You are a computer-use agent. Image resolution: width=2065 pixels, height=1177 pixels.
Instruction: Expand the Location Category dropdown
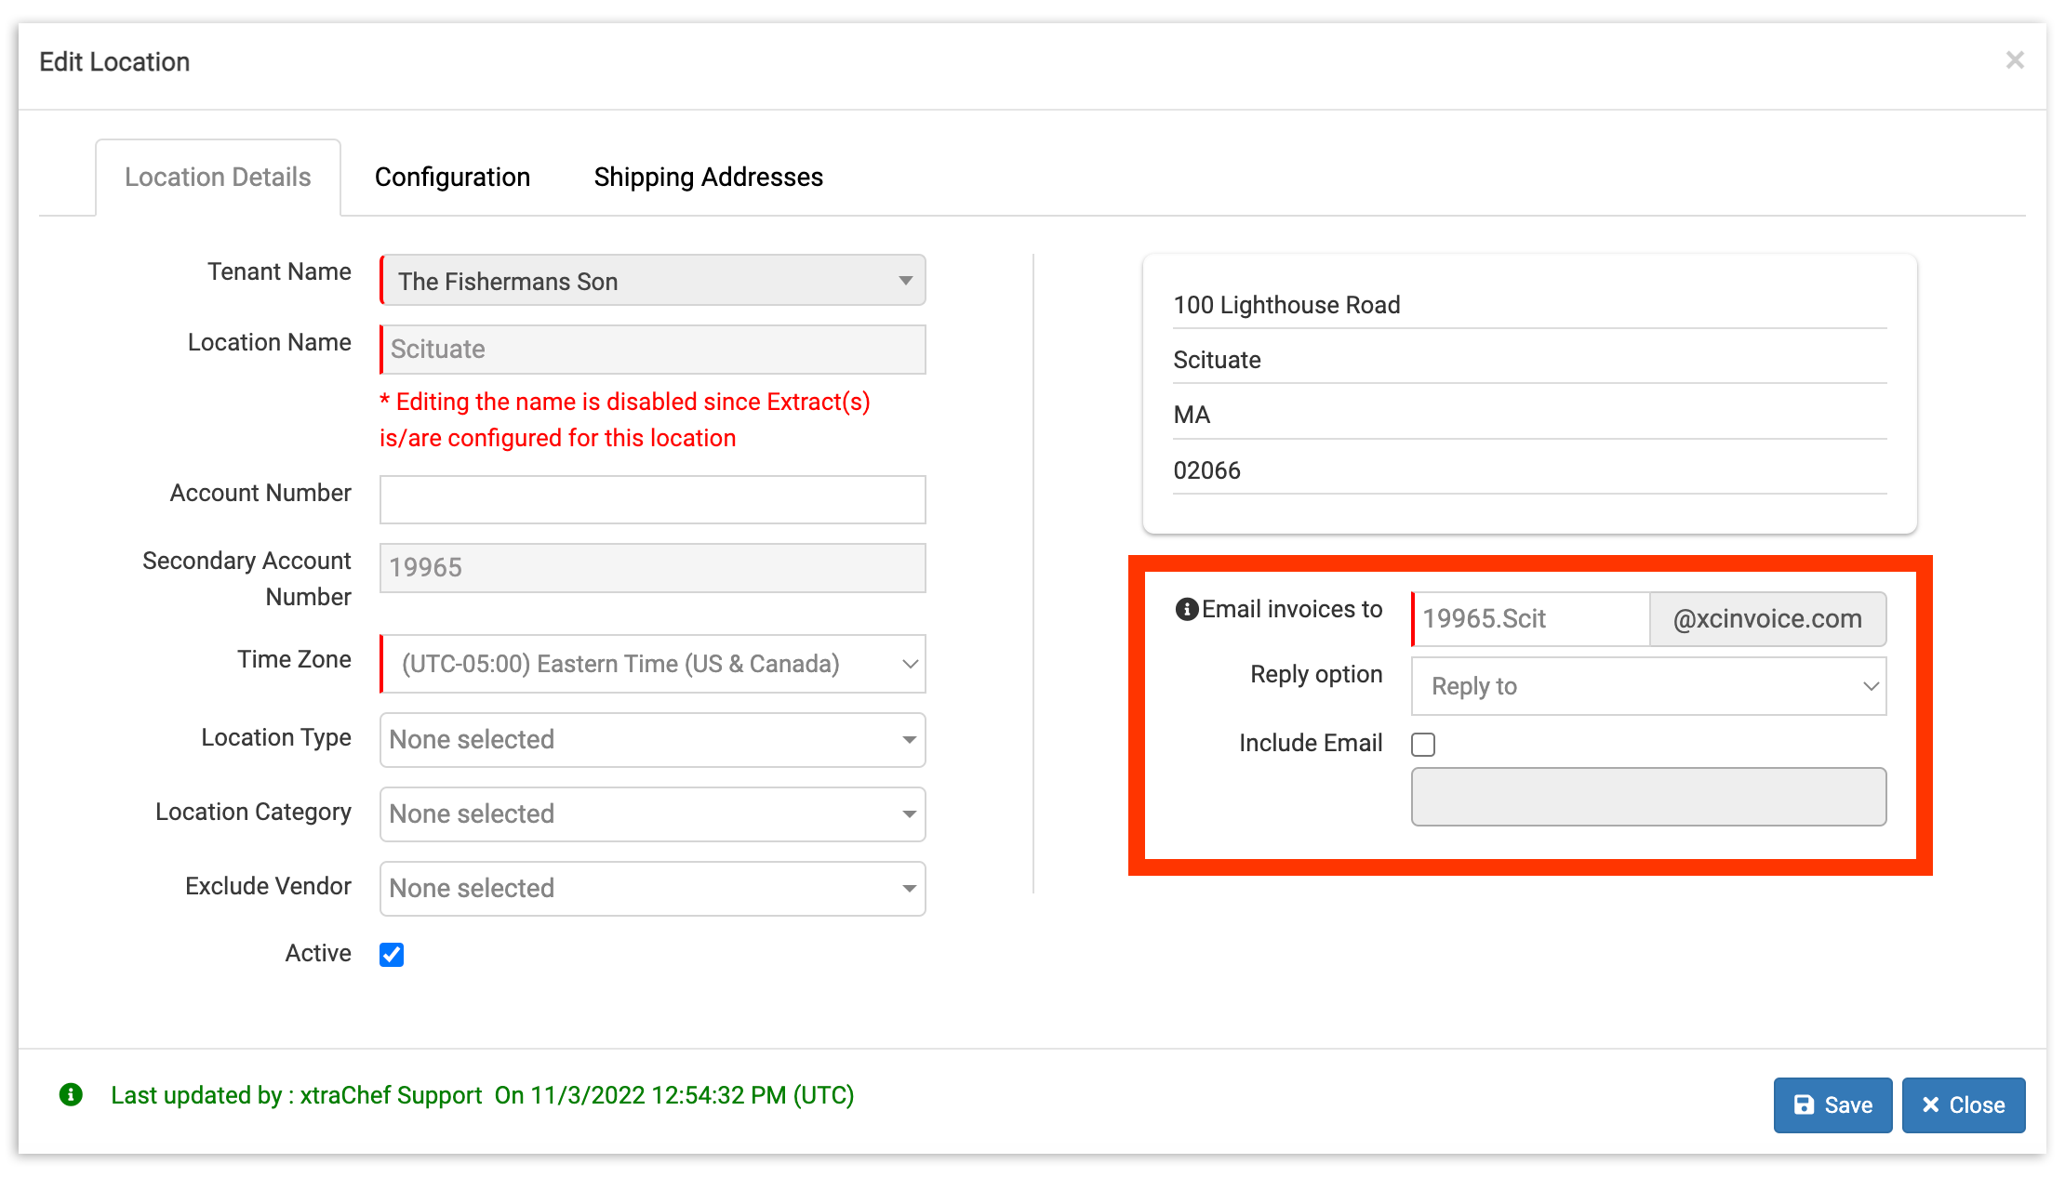(x=652, y=814)
